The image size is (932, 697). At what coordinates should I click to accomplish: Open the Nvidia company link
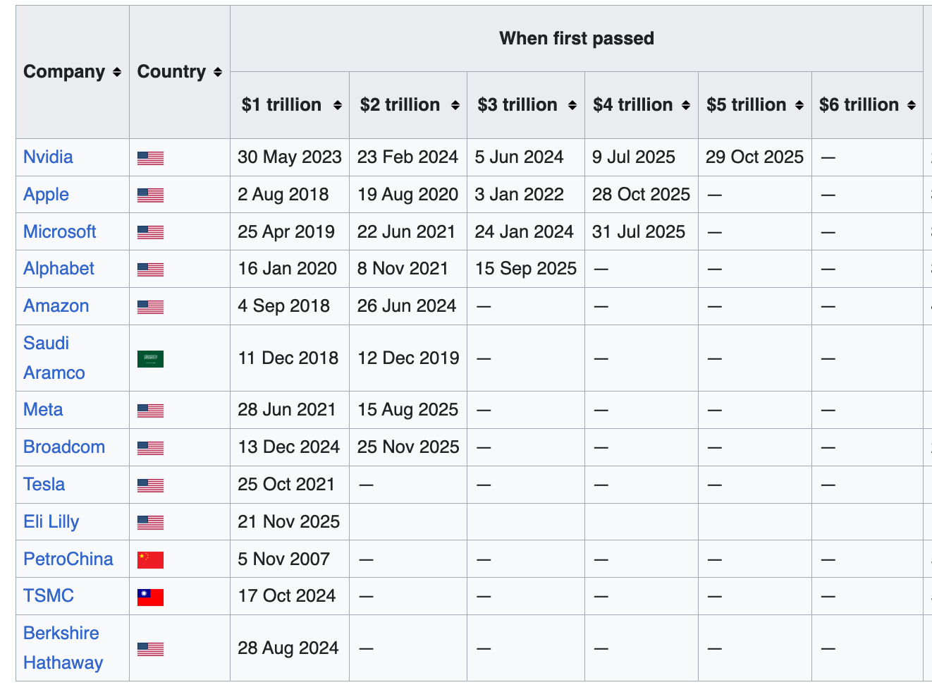click(x=48, y=157)
